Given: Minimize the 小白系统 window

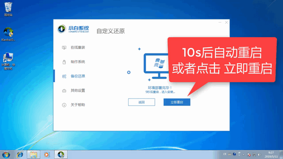Looking at the screenshot, I should (x=220, y=23).
